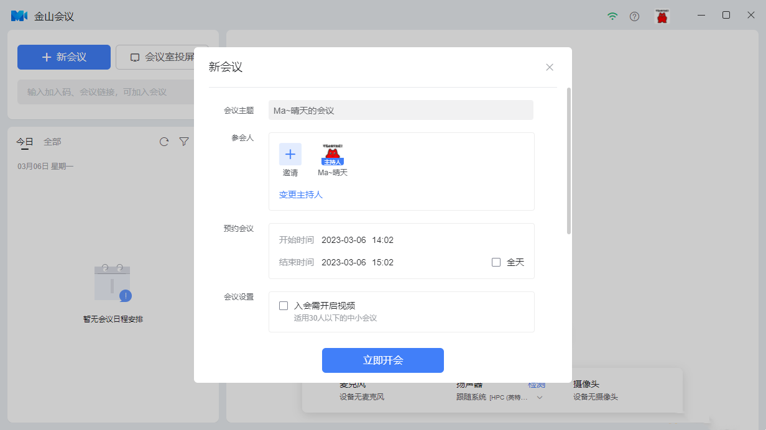Open the user profile avatar in title bar
This screenshot has height=430, width=766.
[x=662, y=16]
